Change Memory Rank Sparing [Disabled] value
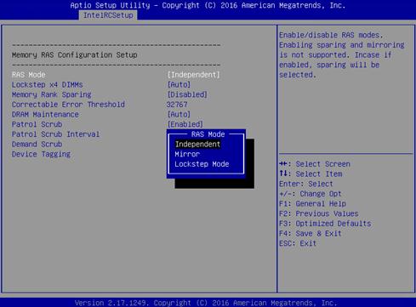The height and width of the screenshot is (307, 416). [187, 94]
